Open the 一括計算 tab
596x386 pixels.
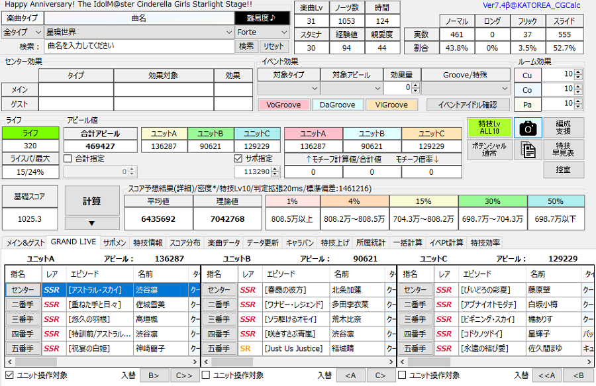tap(407, 243)
